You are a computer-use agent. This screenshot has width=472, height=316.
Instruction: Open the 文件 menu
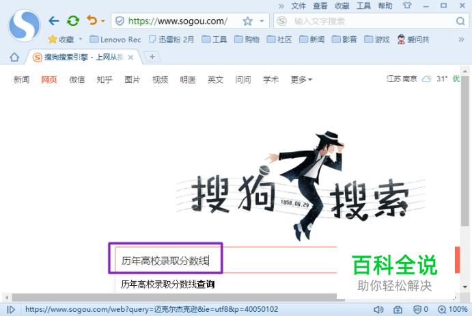click(299, 5)
